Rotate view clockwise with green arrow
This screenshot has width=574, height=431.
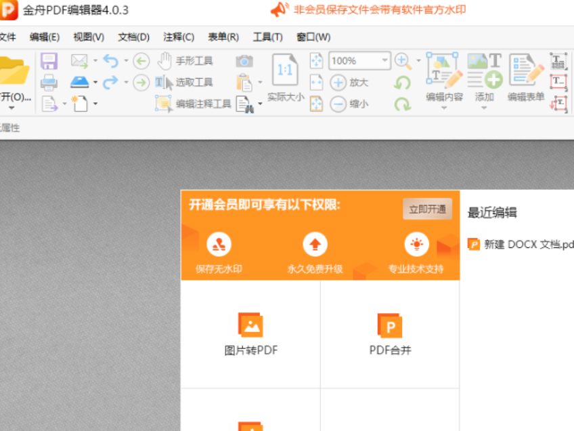[x=402, y=104]
